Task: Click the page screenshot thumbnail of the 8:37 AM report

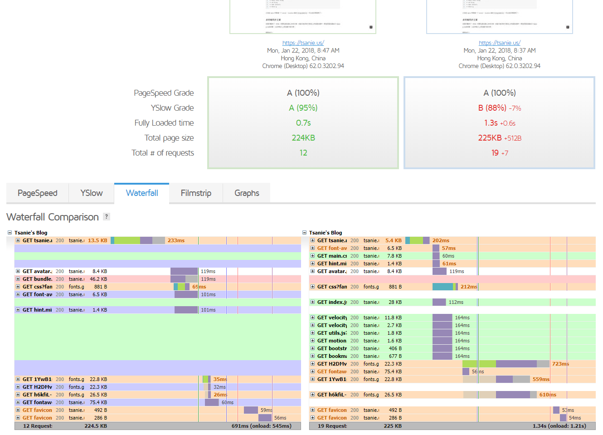Action: click(500, 17)
